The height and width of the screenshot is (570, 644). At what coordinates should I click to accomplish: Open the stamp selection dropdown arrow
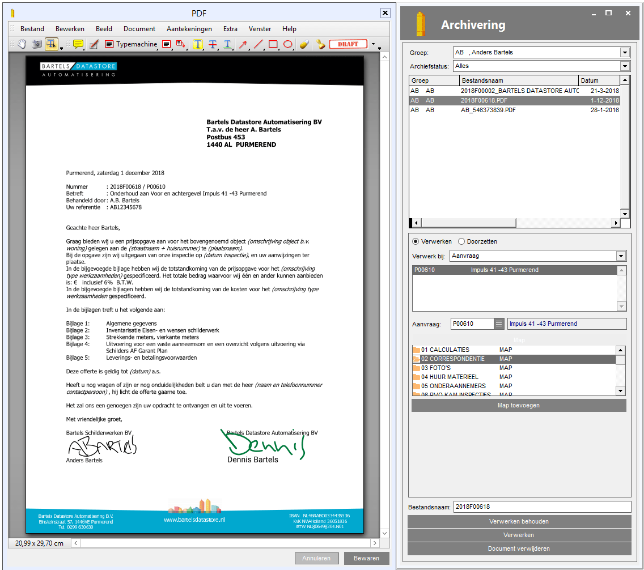(374, 44)
